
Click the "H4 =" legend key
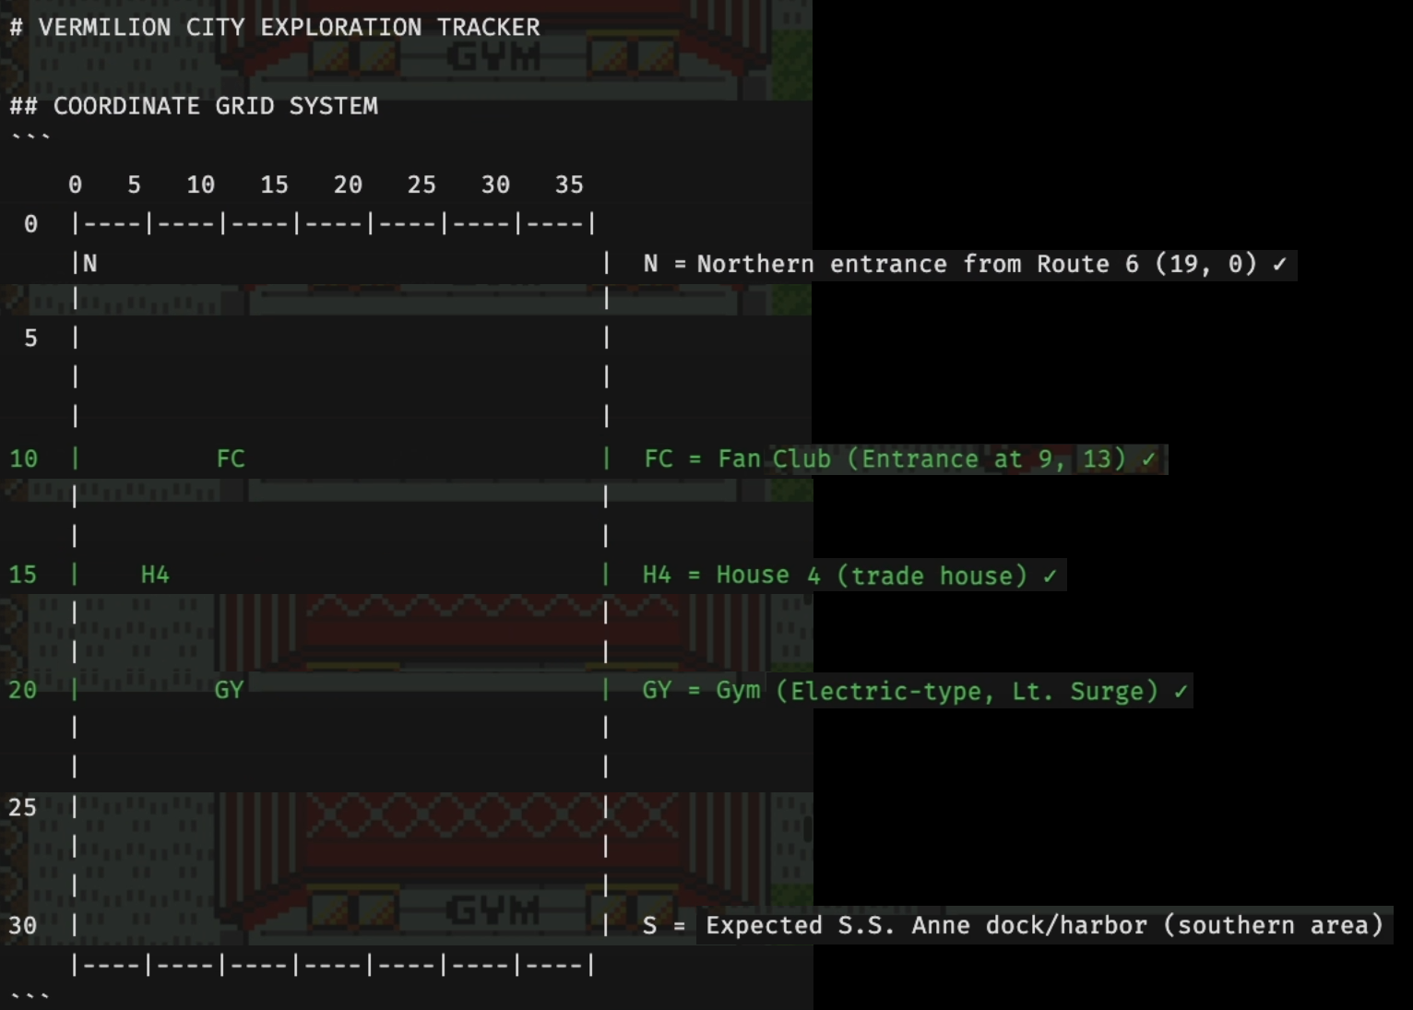[671, 576]
